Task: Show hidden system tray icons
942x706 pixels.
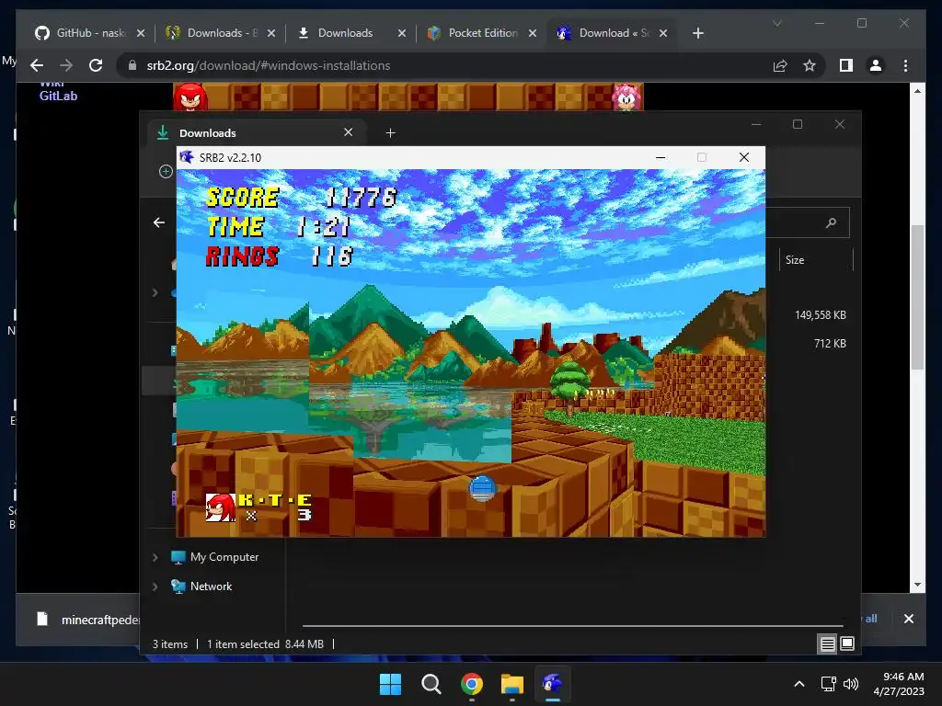Action: [799, 684]
